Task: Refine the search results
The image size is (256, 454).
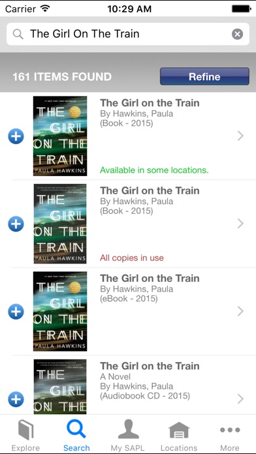Action: coord(204,76)
